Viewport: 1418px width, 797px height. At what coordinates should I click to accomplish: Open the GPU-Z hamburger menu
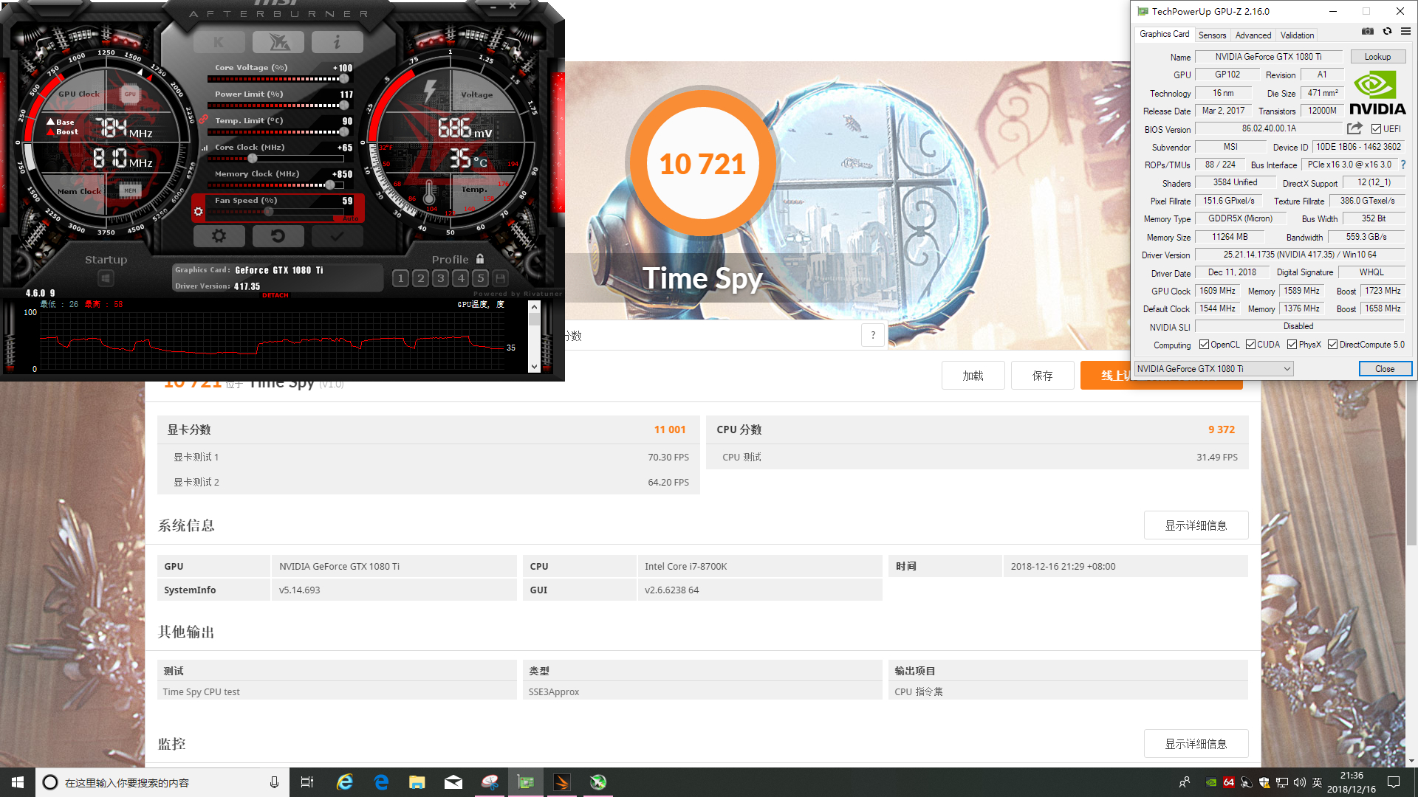(1405, 32)
